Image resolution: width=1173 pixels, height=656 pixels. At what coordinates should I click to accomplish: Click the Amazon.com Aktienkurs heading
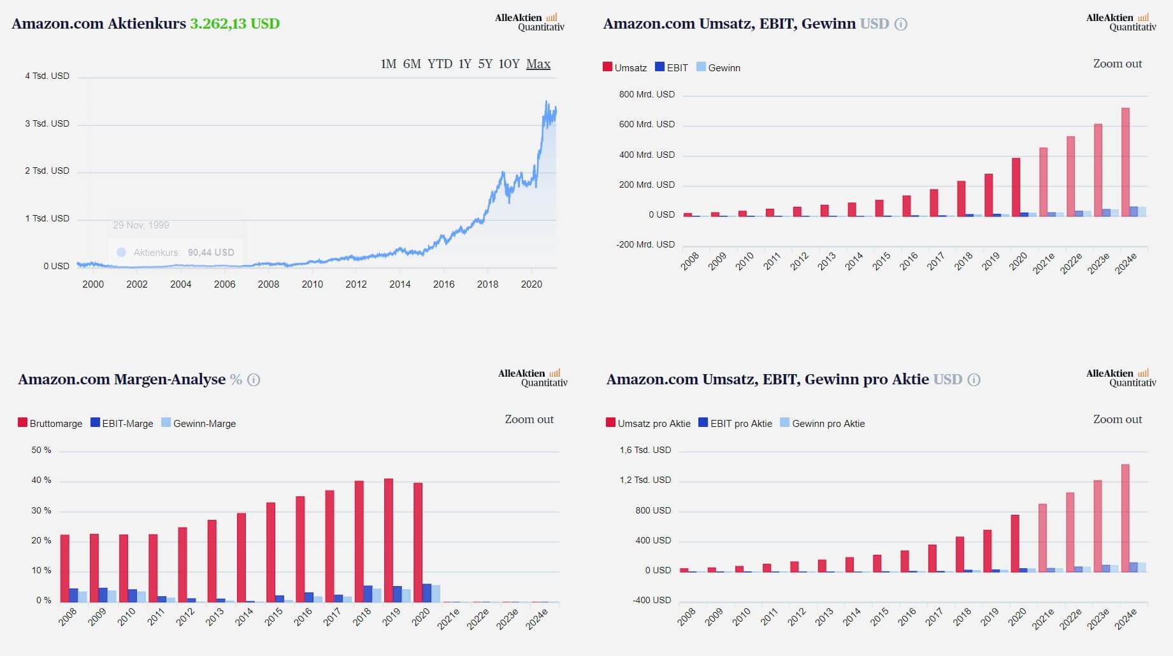pos(99,24)
